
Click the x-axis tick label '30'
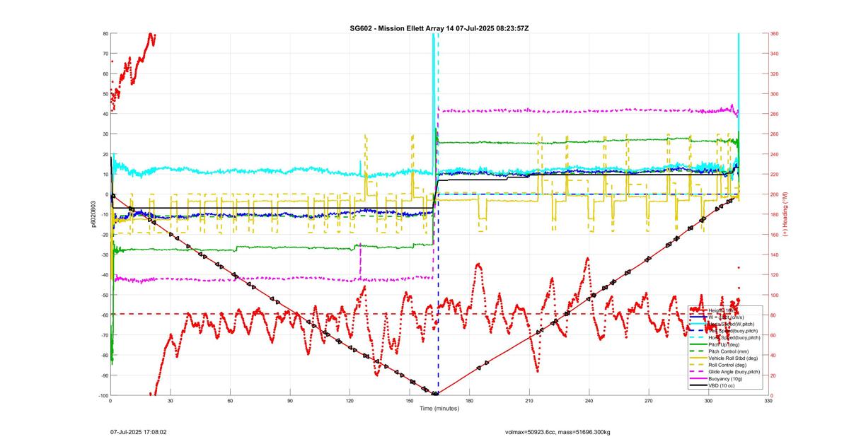[171, 401]
